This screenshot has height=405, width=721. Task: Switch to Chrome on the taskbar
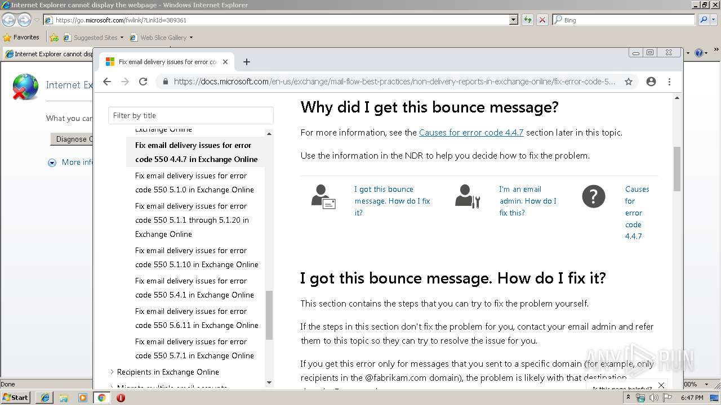102,398
